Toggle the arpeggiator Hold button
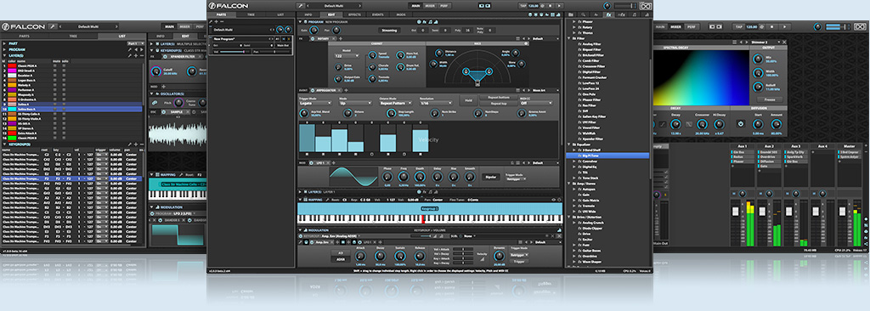This screenshot has width=870, height=311. pos(467,100)
